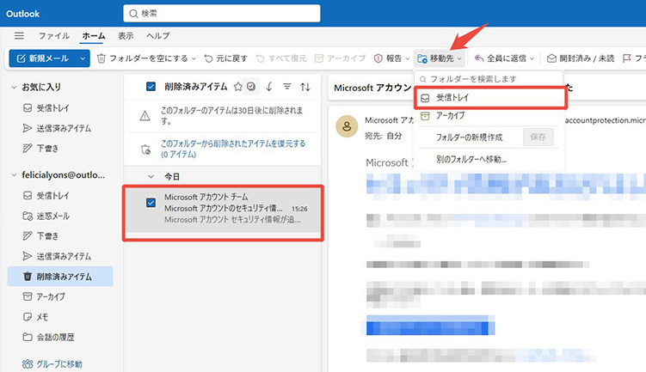Focus the 検索 search field
The height and width of the screenshot is (372, 646).
pyautogui.click(x=222, y=14)
